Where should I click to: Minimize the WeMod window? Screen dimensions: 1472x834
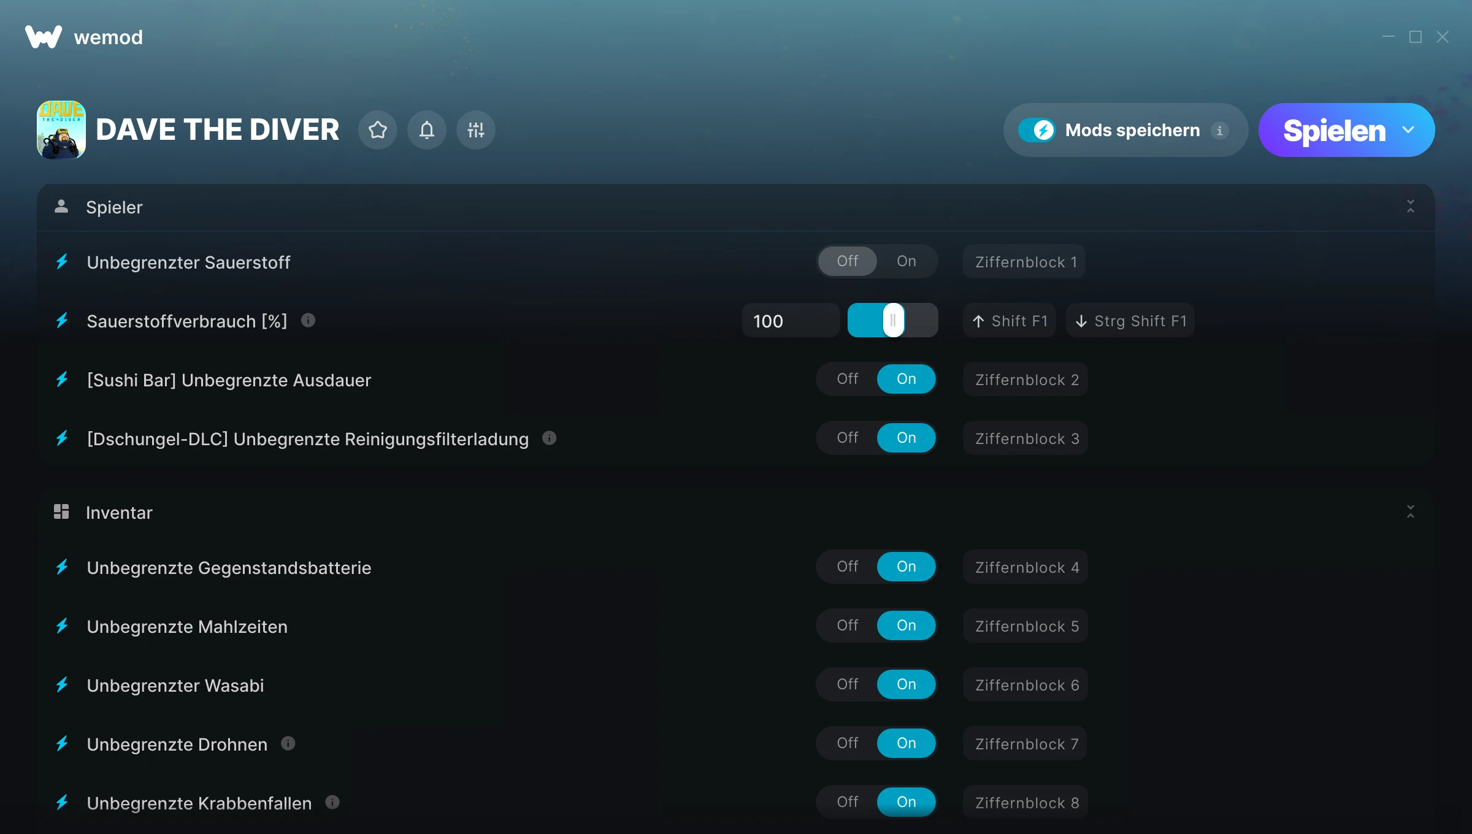[x=1389, y=37]
